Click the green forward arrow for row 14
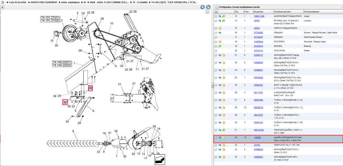 [x=224, y=21]
